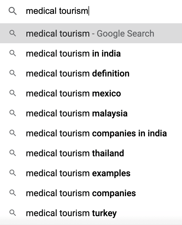Click the search icon next to 'medical tourism in india'
182x225 pixels.
pos(12,53)
